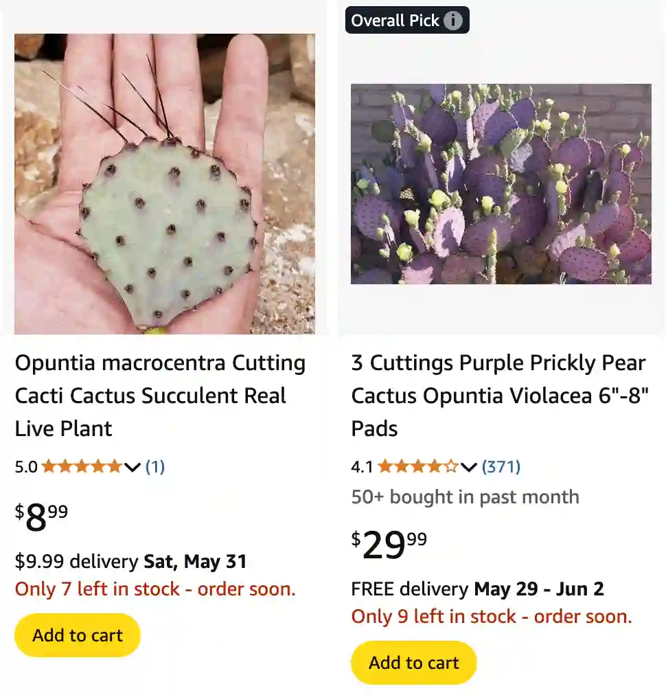Screen dimensions: 666x695
Task: Click the first star of the 5.0 rating
Action: [49, 466]
